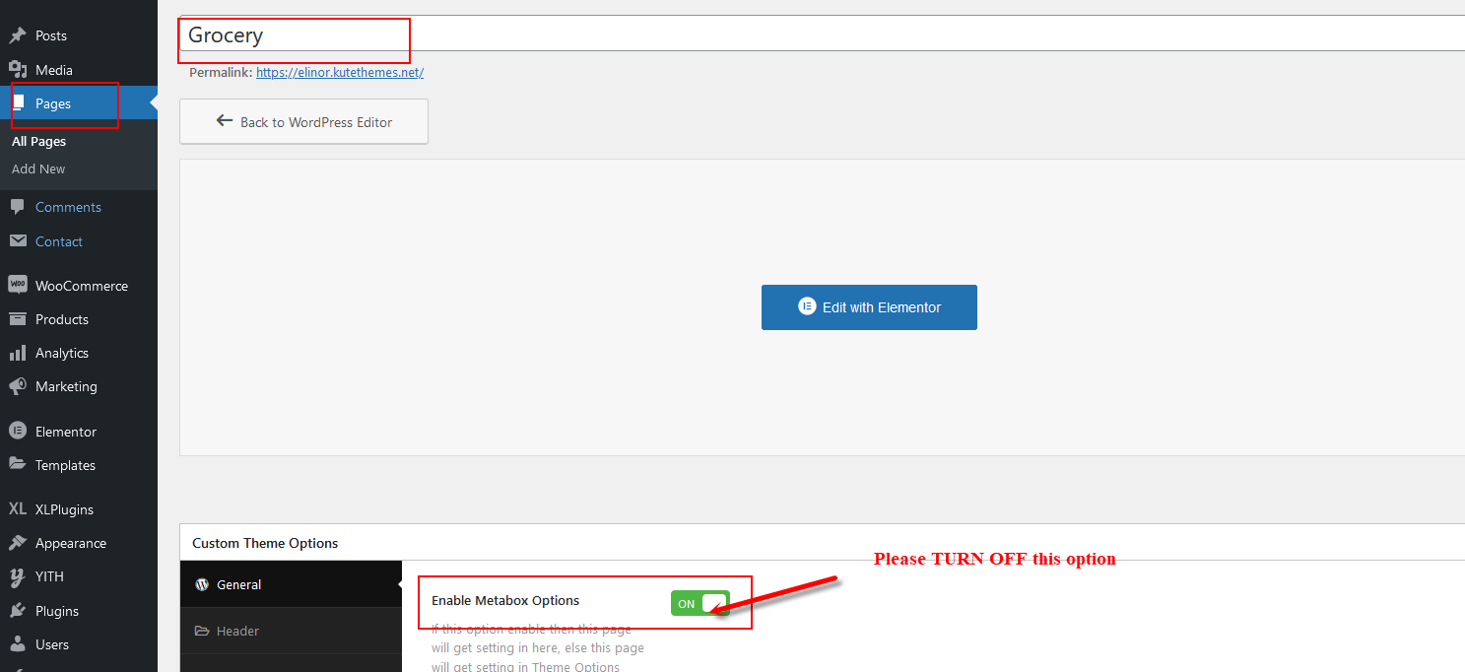Click the Products archive icon

pos(18,319)
